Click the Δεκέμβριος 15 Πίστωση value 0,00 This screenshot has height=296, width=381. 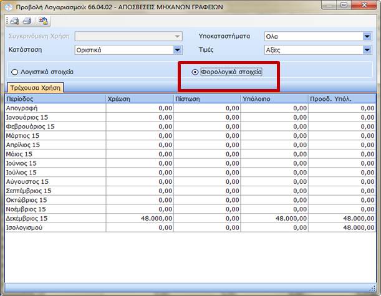[x=233, y=218]
